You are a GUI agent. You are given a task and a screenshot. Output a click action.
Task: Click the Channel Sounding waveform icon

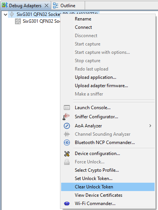pos(67,134)
